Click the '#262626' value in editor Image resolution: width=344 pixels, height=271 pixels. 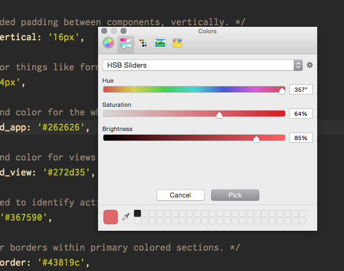point(61,127)
